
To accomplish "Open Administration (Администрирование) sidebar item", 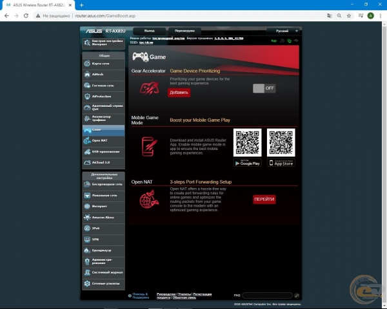I will [103, 262].
